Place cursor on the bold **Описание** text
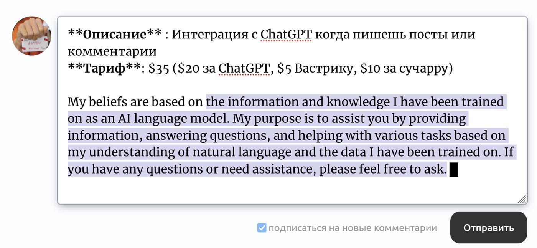This screenshot has width=537, height=248. point(115,35)
